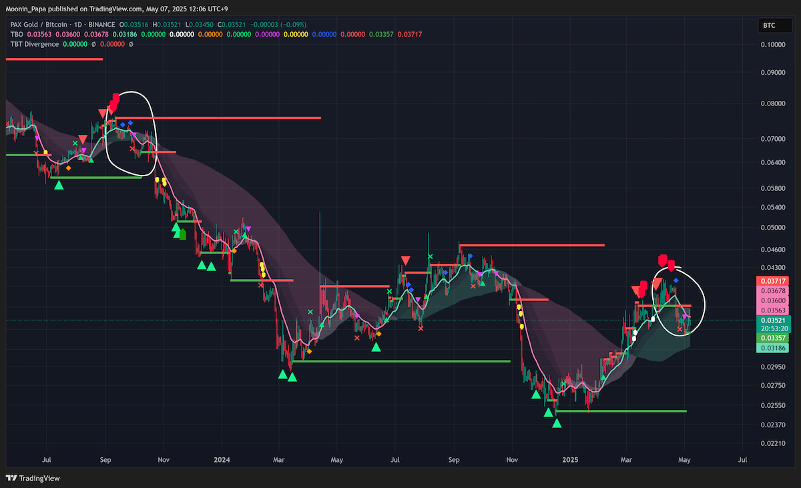Click the short red horizontal line at top left

coord(54,59)
